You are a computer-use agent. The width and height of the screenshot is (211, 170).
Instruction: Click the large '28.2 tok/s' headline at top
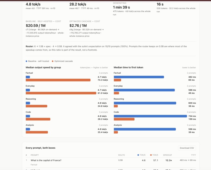click(x=78, y=4)
